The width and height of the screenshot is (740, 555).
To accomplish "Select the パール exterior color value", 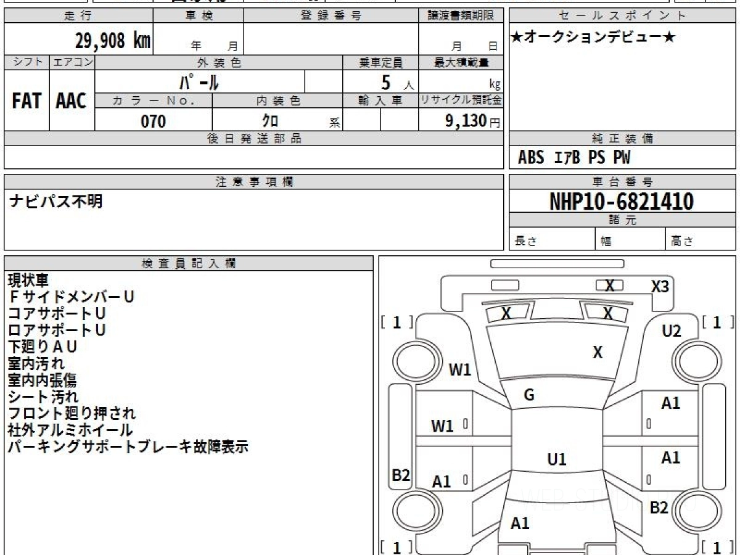I will click(199, 81).
